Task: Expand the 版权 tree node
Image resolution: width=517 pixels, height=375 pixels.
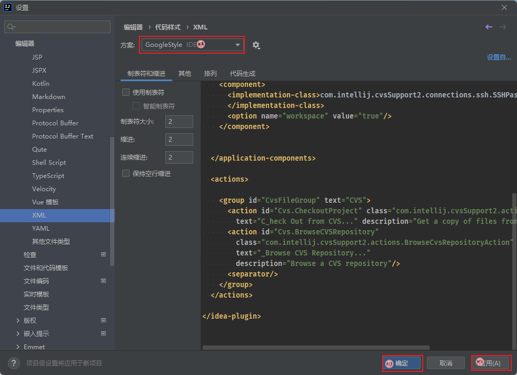Action: tap(18, 321)
